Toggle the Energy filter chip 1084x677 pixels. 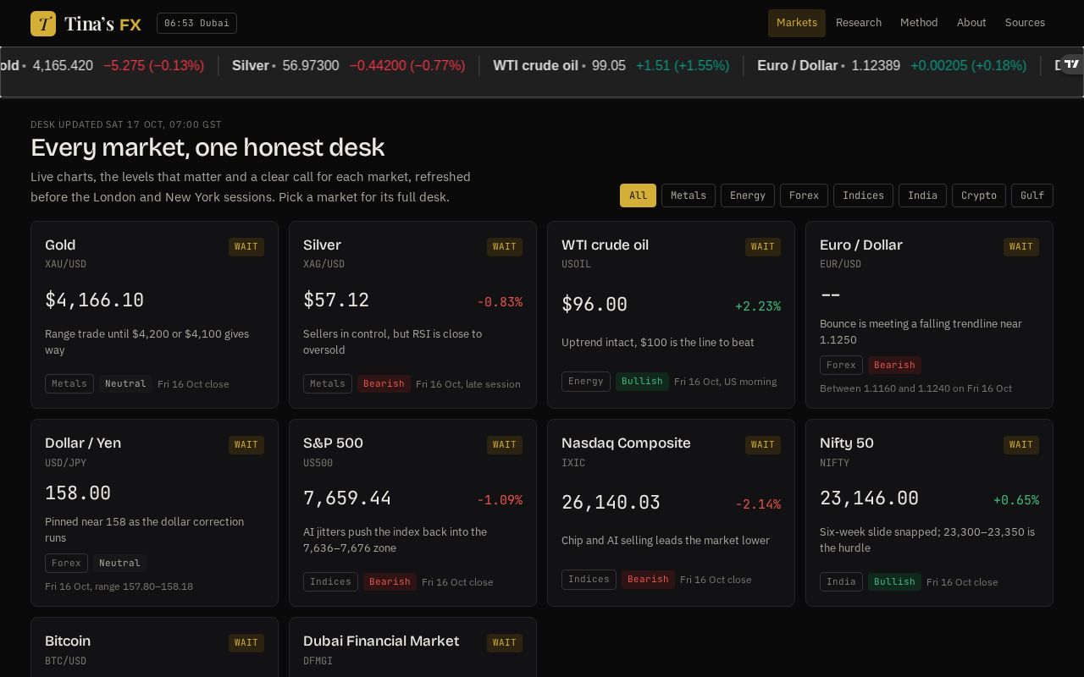748,195
